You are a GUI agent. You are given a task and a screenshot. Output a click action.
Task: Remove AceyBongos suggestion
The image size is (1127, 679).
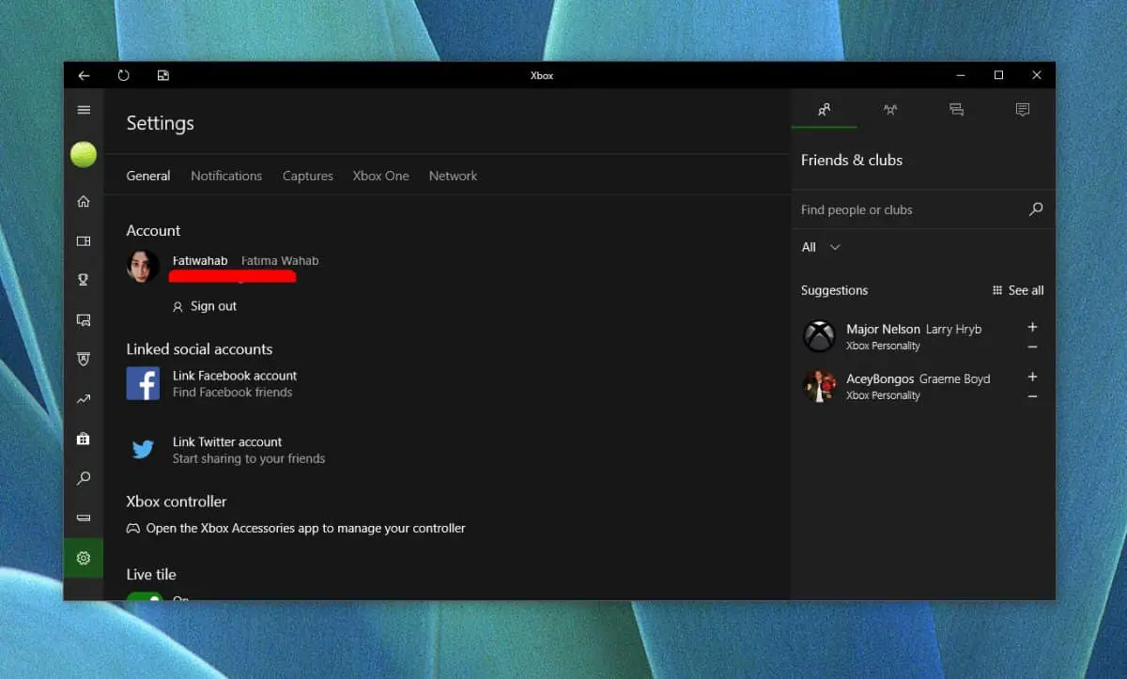coord(1032,397)
